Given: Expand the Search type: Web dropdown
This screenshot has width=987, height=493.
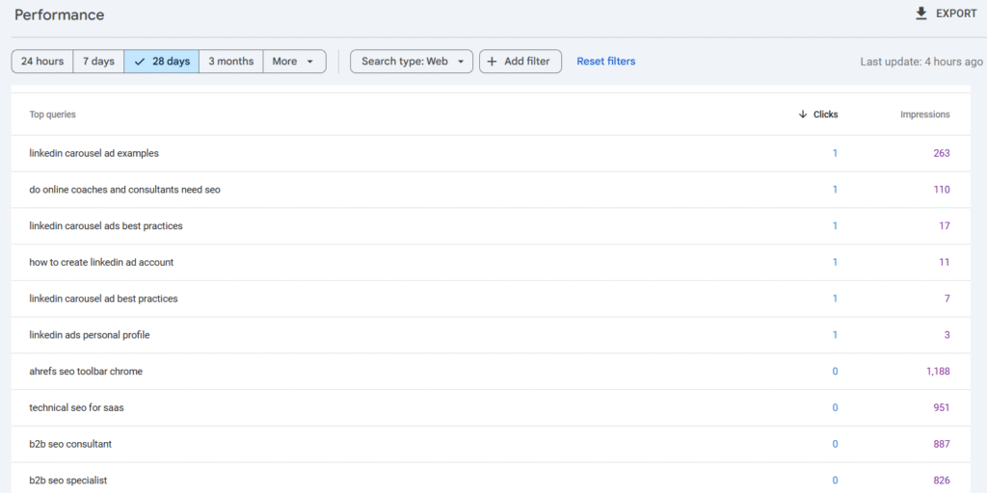Looking at the screenshot, I should point(412,62).
